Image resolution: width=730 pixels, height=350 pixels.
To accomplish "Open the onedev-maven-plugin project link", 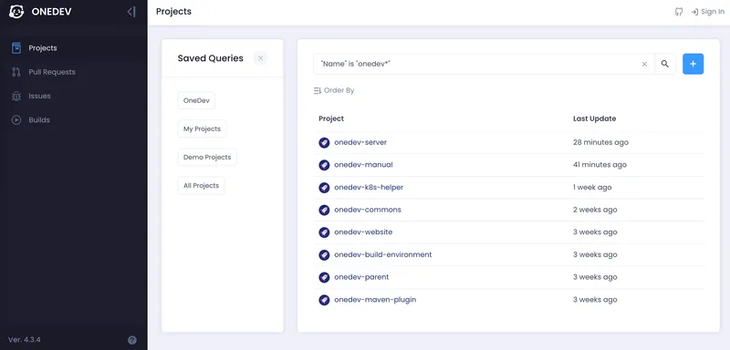I will pos(375,300).
